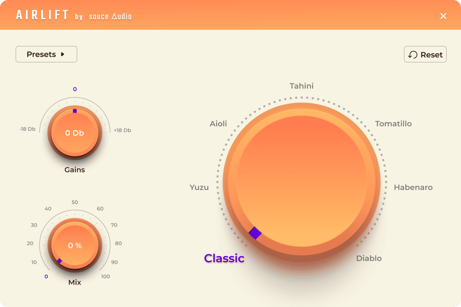Close the Airlift plugin window

[443, 16]
